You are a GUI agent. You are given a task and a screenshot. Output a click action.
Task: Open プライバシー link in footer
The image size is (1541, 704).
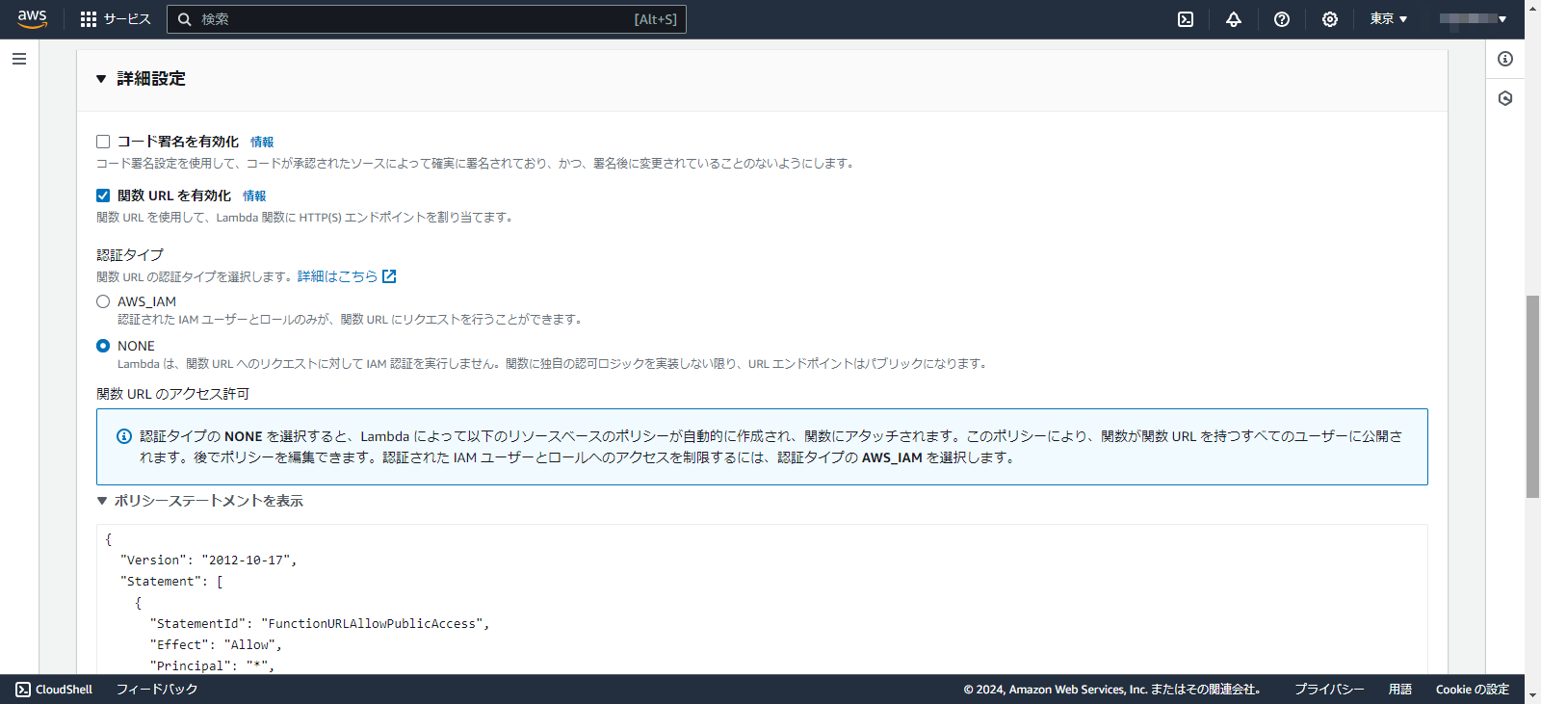click(x=1329, y=690)
